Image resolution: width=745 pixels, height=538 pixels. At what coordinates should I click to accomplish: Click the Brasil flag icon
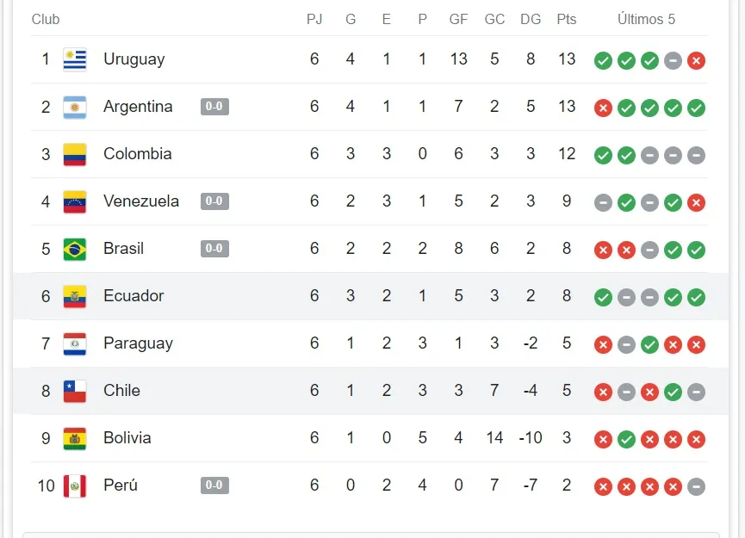[78, 249]
